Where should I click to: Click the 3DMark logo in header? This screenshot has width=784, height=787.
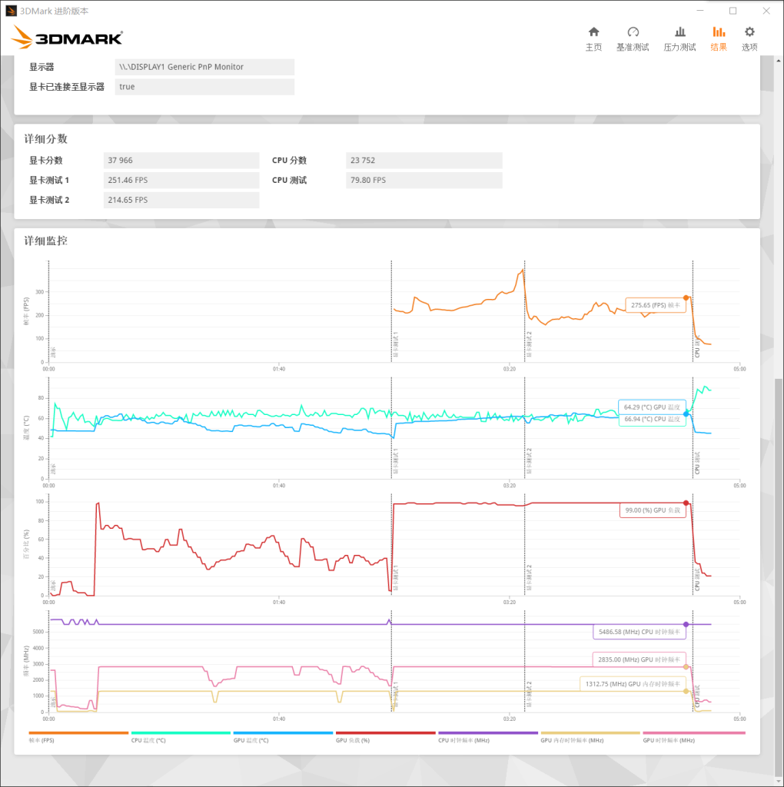pyautogui.click(x=68, y=37)
